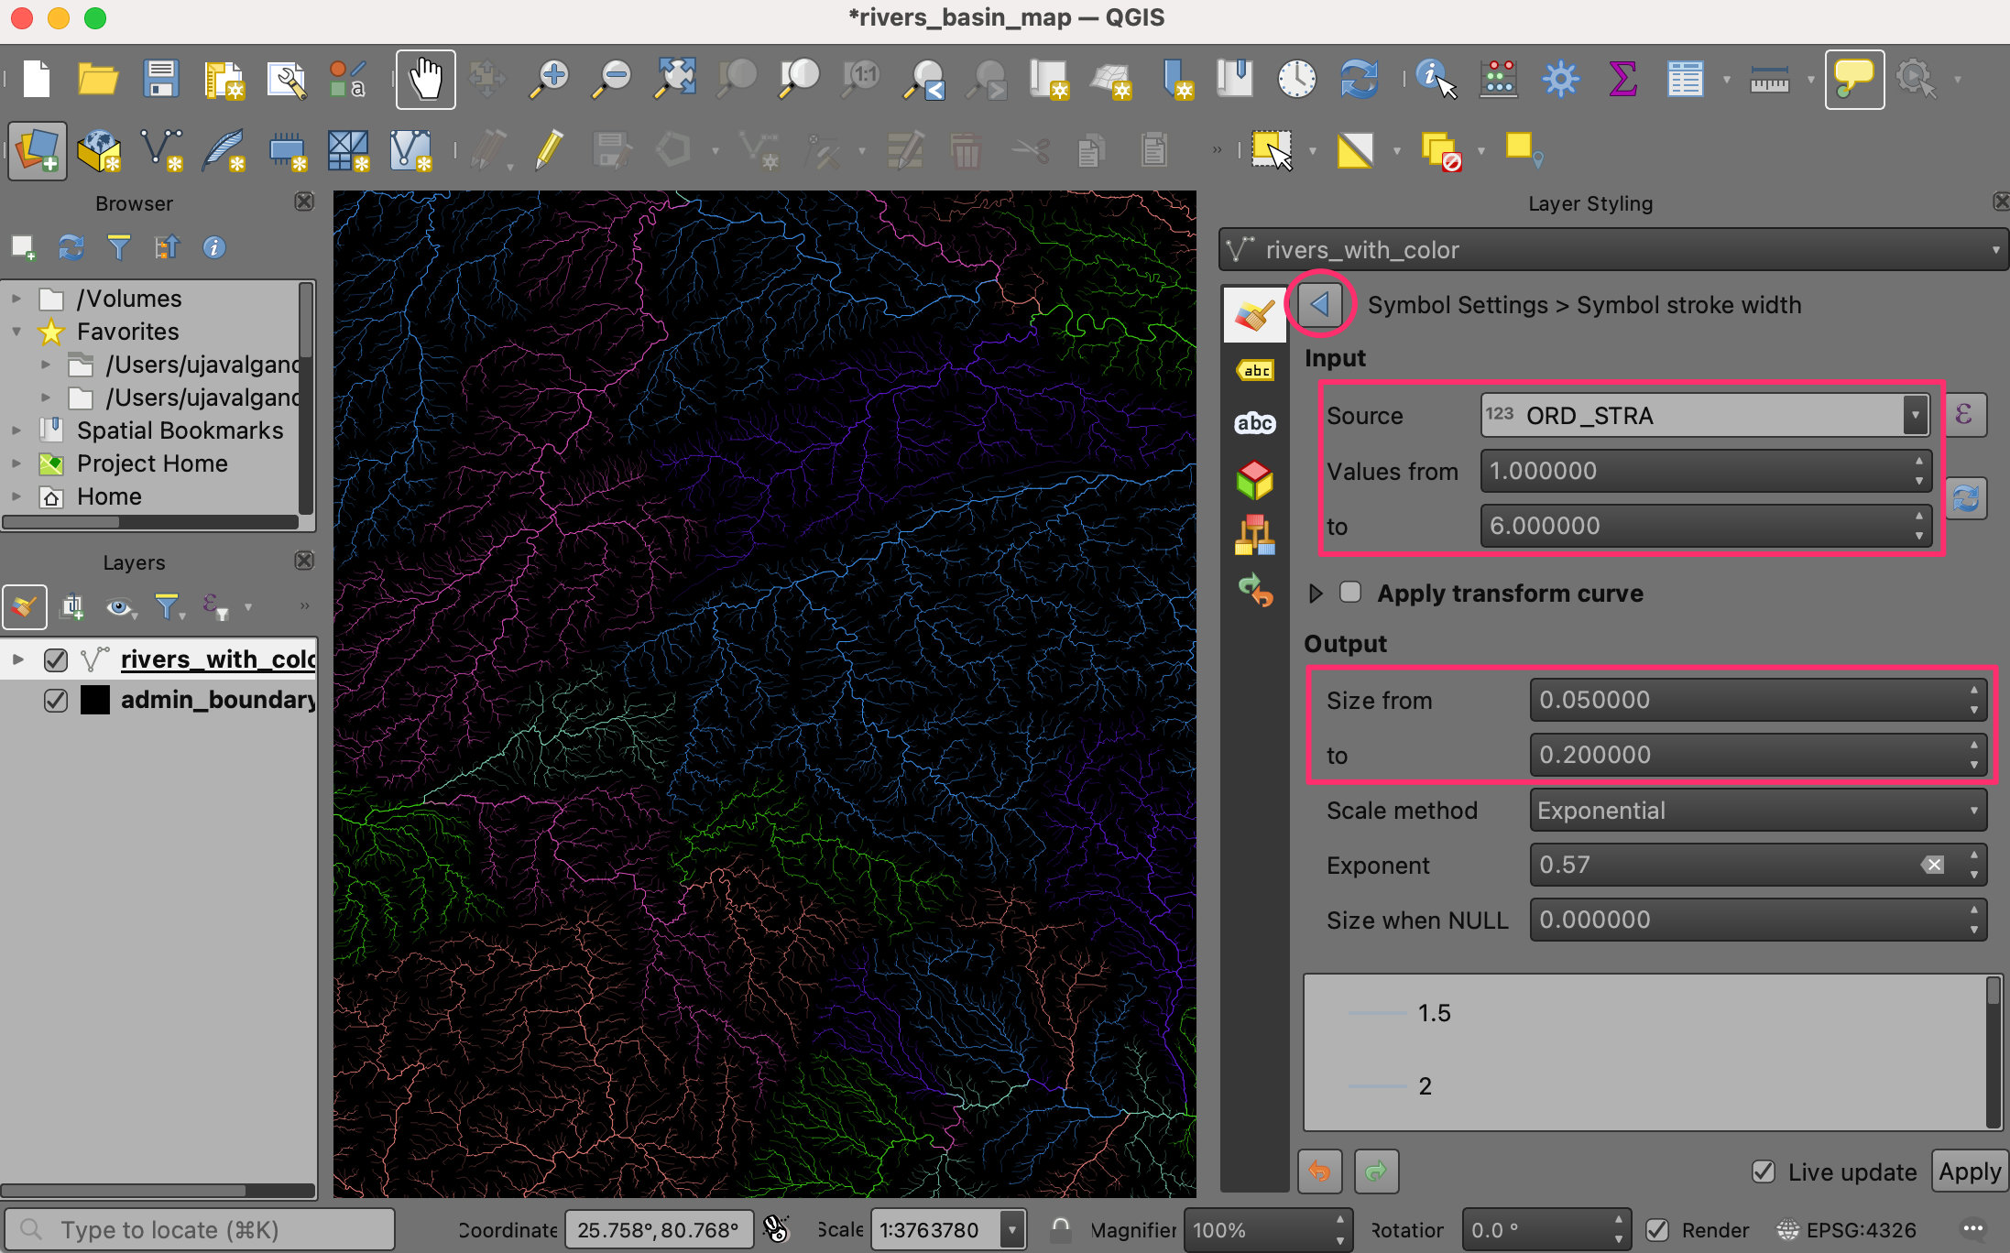Screen dimensions: 2010x1253
Task: Enable the Apply transform curve checkbox
Action: point(1350,593)
